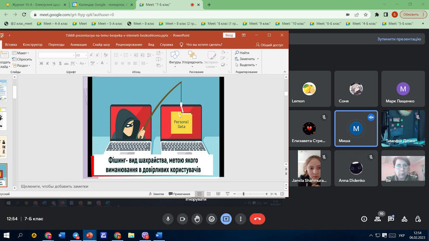Toggle the camera button in Meet
The image size is (429, 241).
pyautogui.click(x=182, y=219)
